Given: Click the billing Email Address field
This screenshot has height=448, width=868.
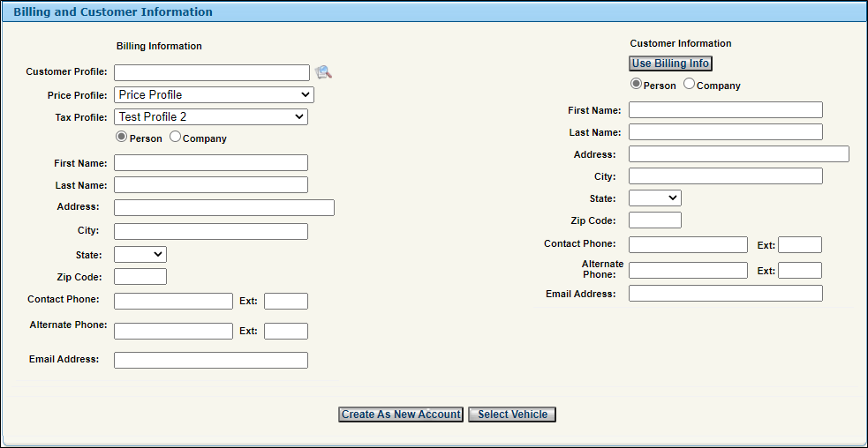Looking at the screenshot, I should (x=211, y=360).
